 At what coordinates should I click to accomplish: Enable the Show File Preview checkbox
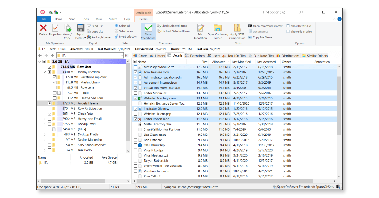tap(288, 32)
